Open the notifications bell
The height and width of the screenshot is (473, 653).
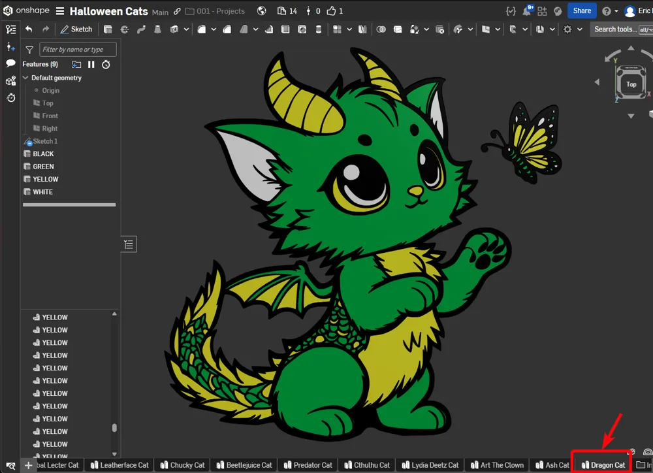527,11
